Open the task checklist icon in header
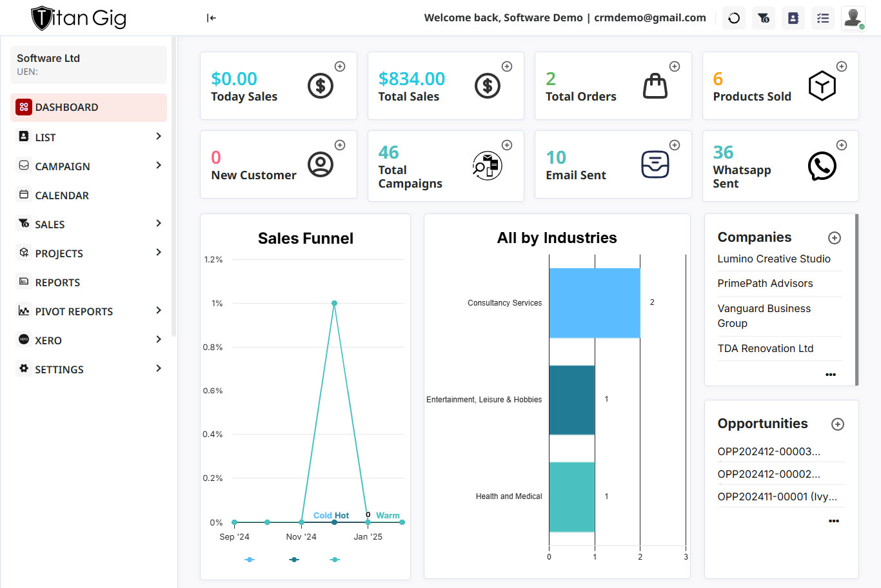881x588 pixels. click(823, 18)
